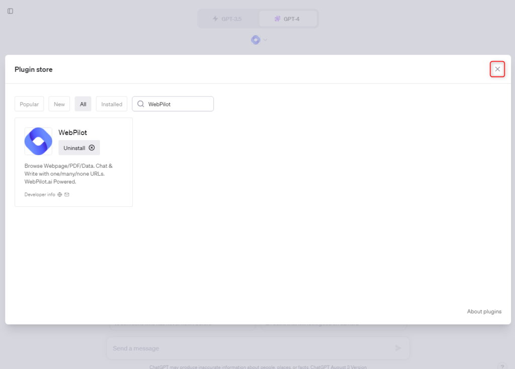515x369 pixels.
Task: Switch to the GPT-4 tab
Action: [x=288, y=19]
